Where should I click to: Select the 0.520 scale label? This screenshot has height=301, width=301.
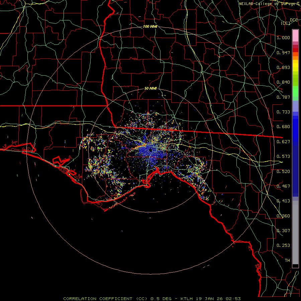click(x=283, y=172)
